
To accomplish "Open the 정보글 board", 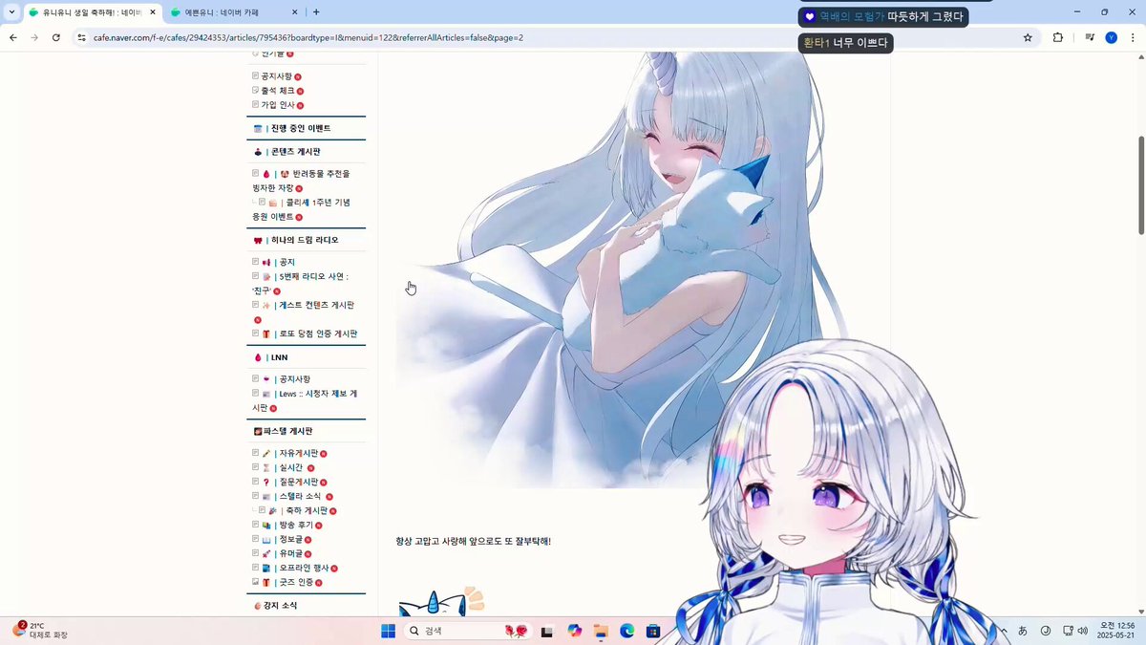I will [292, 539].
